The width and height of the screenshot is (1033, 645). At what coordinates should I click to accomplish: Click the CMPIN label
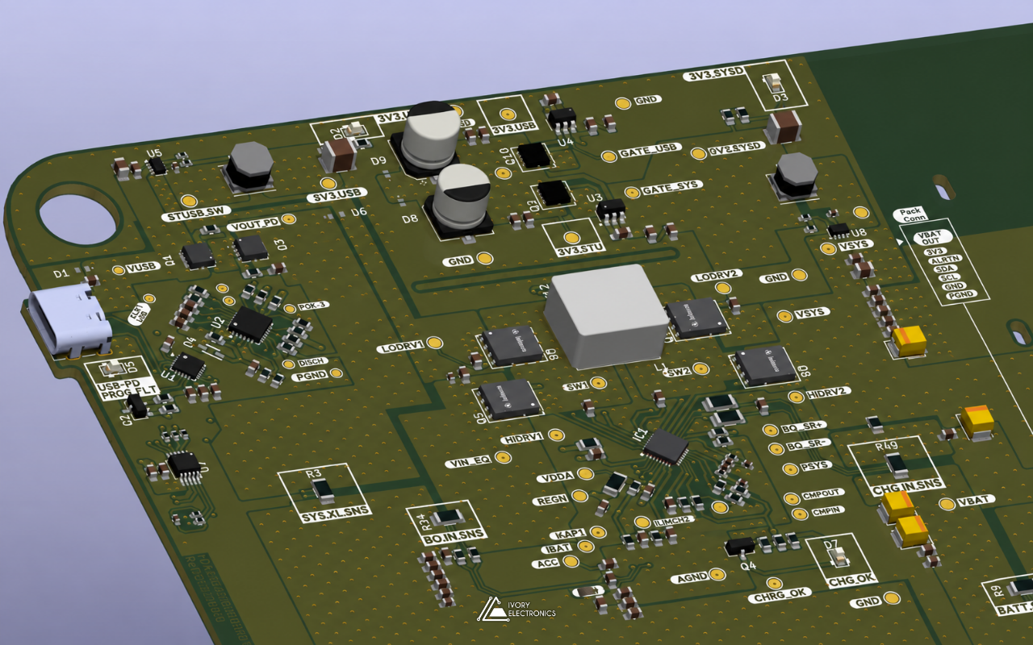pyautogui.click(x=828, y=510)
